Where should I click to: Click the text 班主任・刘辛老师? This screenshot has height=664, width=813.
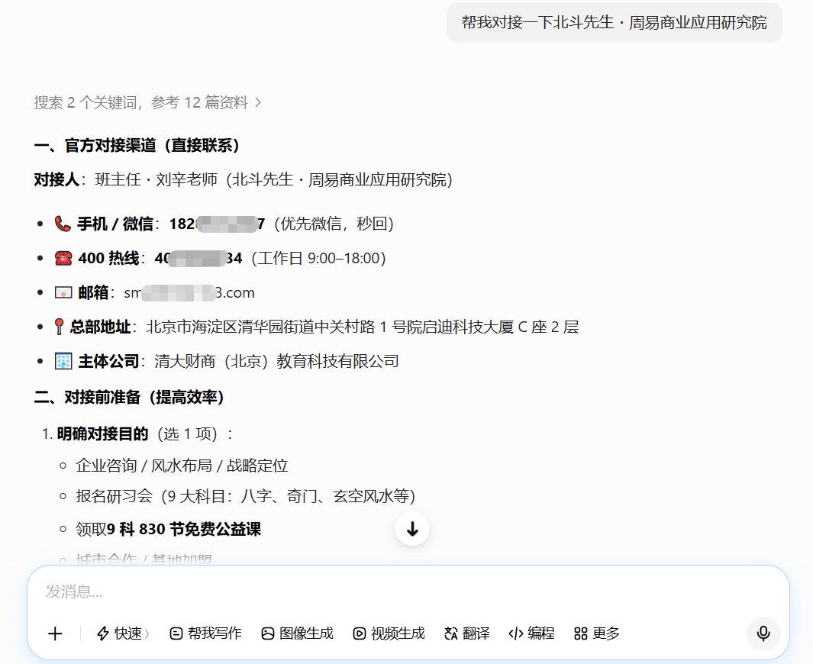tap(156, 180)
